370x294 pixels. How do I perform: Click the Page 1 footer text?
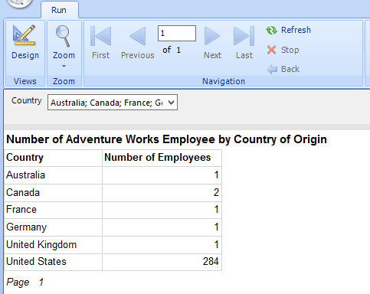point(25,283)
